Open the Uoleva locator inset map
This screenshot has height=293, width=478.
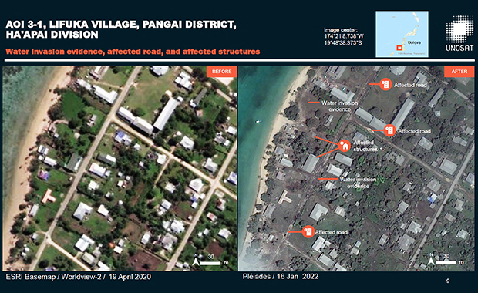(x=402, y=34)
